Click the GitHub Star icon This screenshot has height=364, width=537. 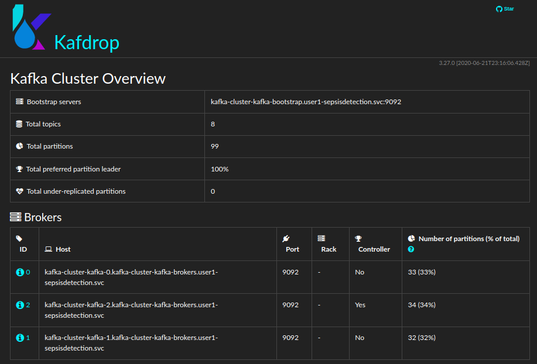[x=499, y=9]
